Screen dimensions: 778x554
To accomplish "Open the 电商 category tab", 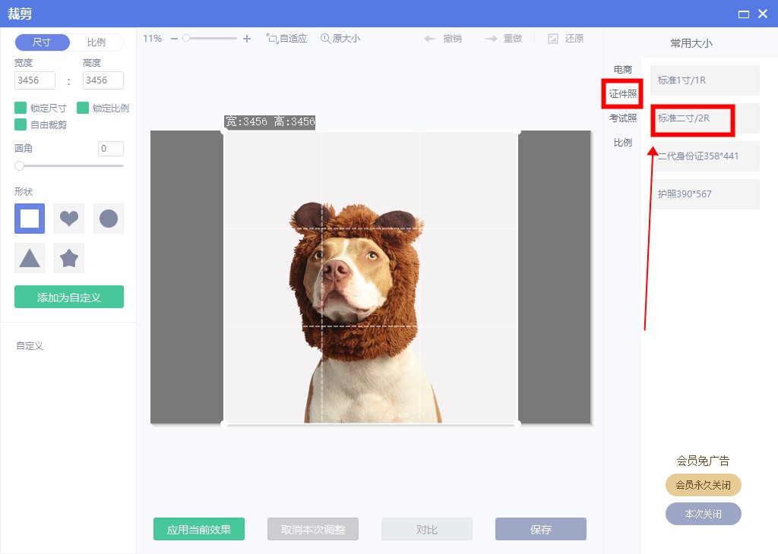I will (622, 70).
